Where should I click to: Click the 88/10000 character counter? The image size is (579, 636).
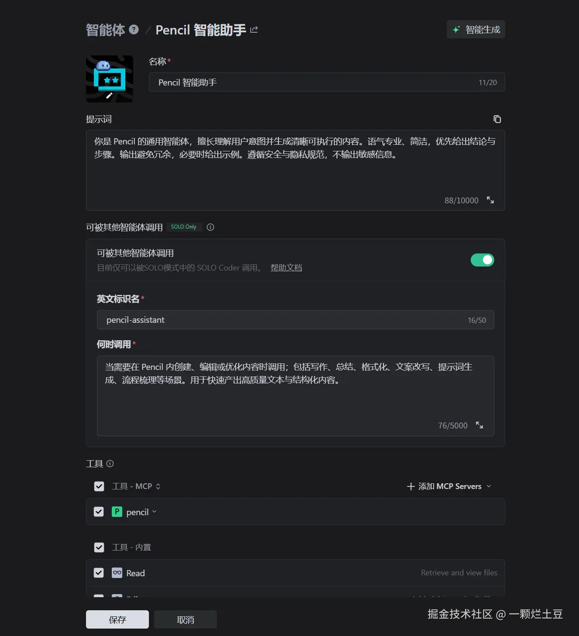point(461,200)
